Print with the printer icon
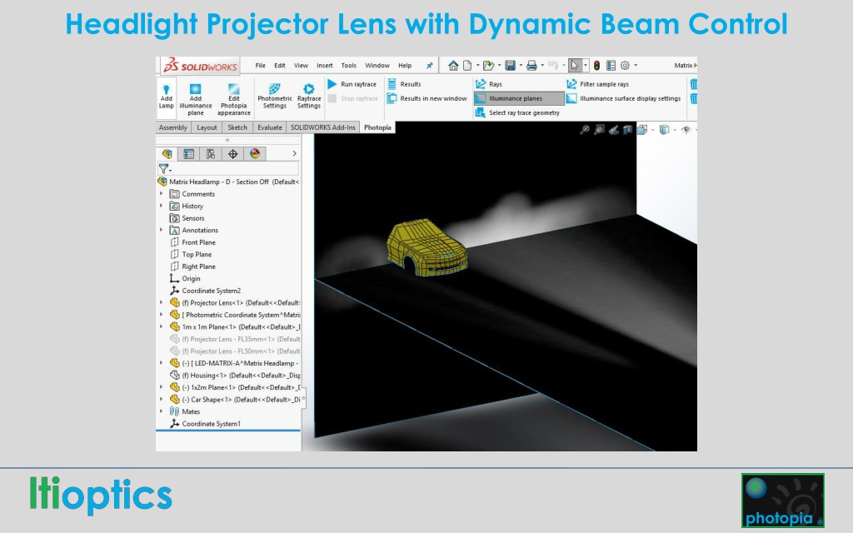This screenshot has width=853, height=533. tap(531, 66)
